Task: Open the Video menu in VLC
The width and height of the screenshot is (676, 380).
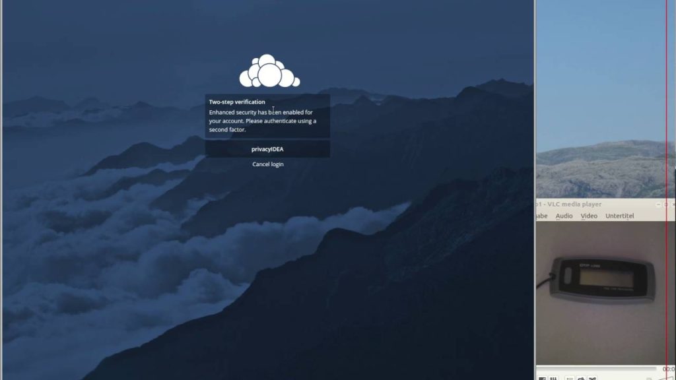Action: 588,216
